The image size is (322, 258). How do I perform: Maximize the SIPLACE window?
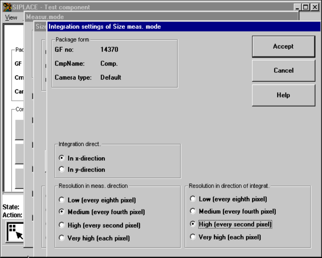[x=305, y=7]
